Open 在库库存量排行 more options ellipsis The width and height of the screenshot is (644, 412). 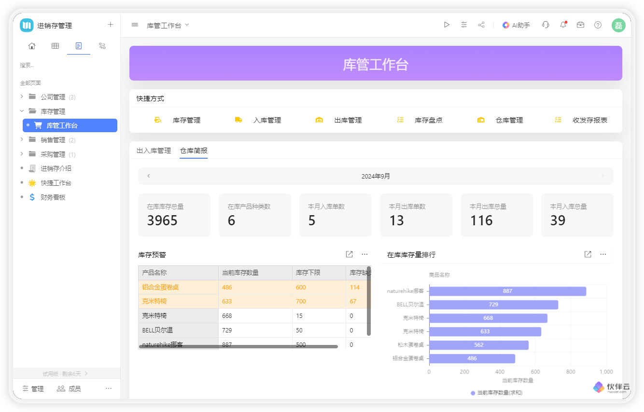tap(603, 254)
